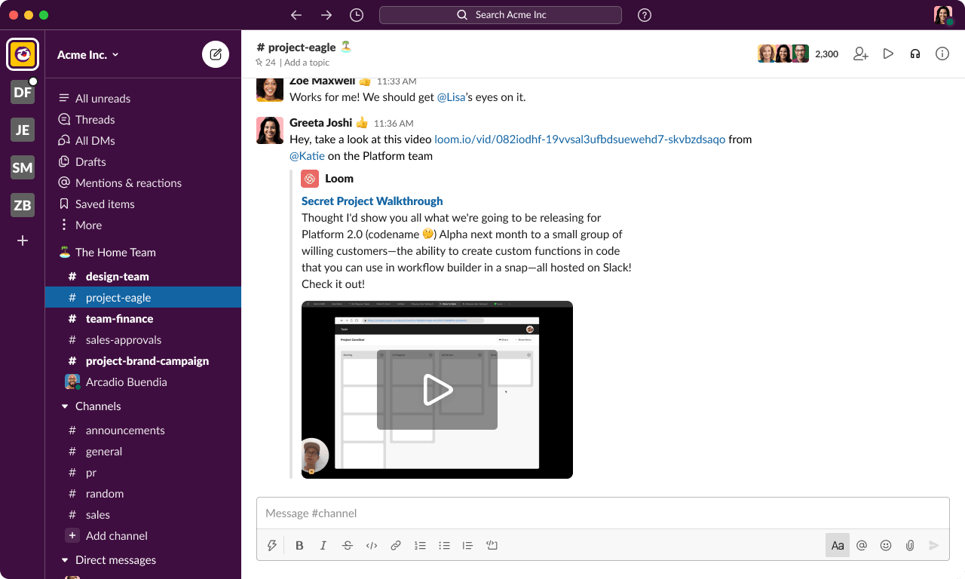Click the compose new message icon
The height and width of the screenshot is (579, 965).
click(x=216, y=54)
